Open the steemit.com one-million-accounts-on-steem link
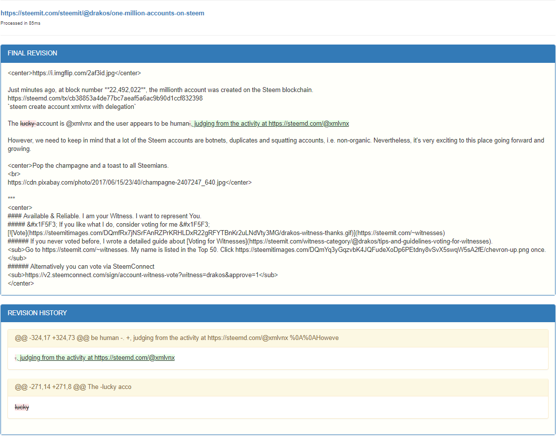The width and height of the screenshot is (556, 436). [x=102, y=13]
